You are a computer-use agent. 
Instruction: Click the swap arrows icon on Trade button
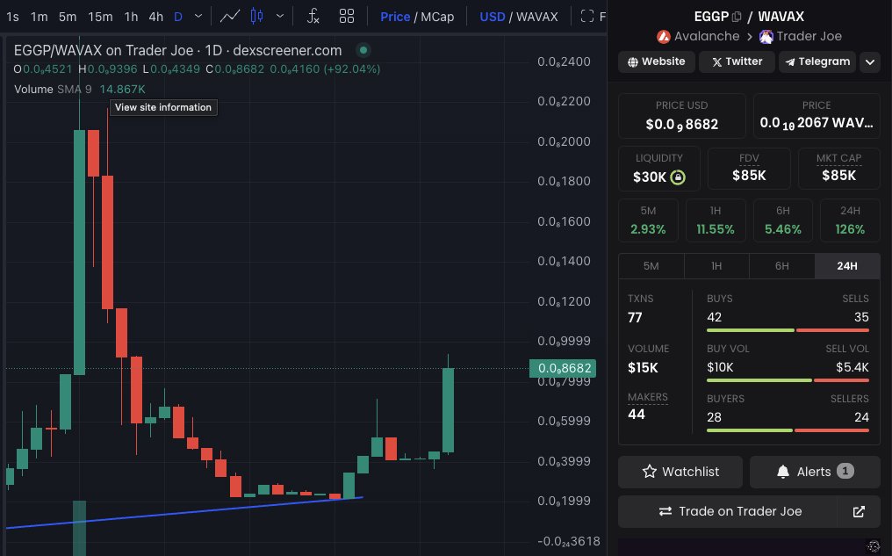665,511
